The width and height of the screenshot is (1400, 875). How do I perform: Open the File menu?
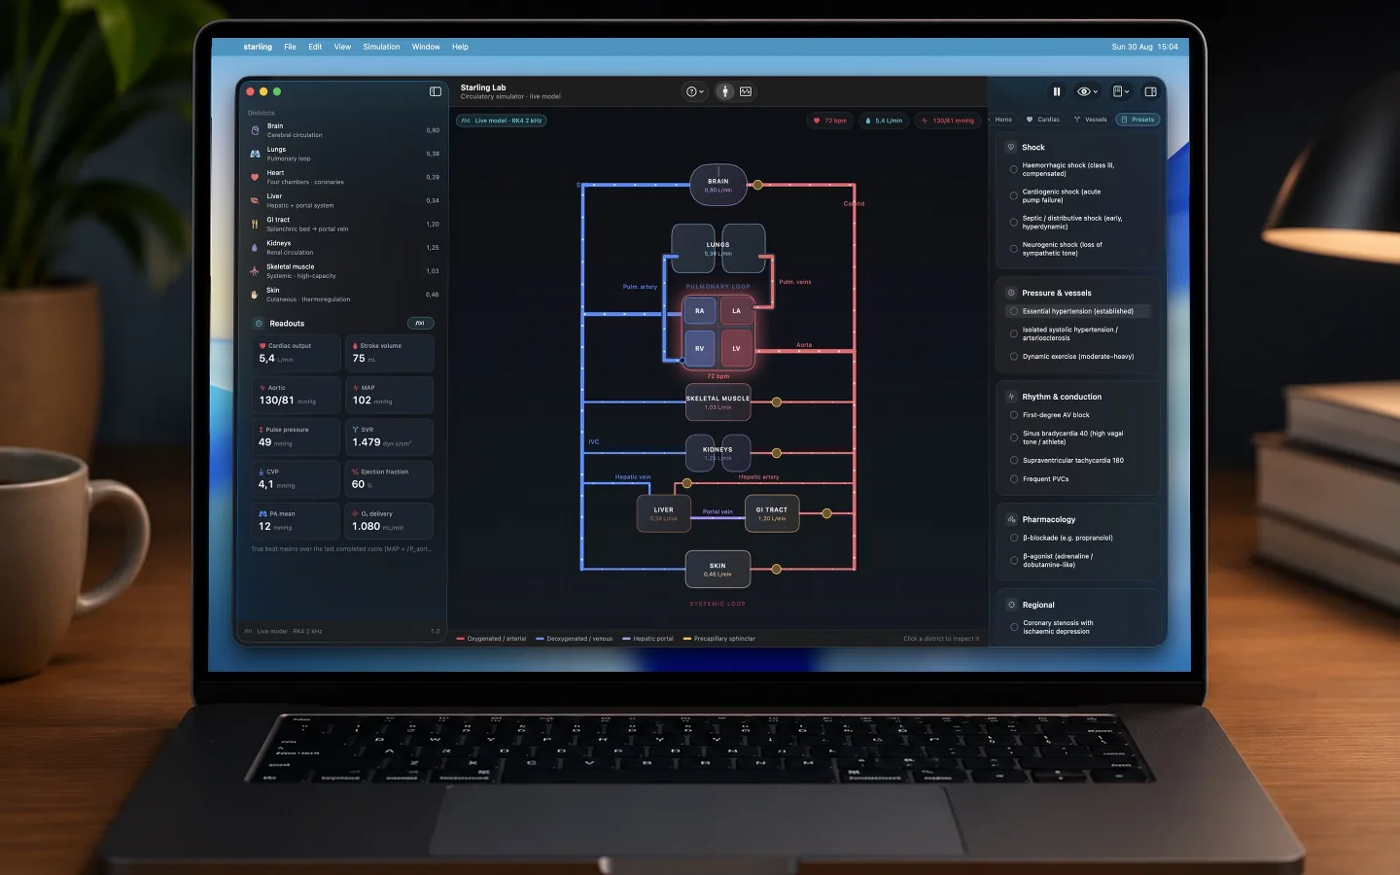[290, 47]
